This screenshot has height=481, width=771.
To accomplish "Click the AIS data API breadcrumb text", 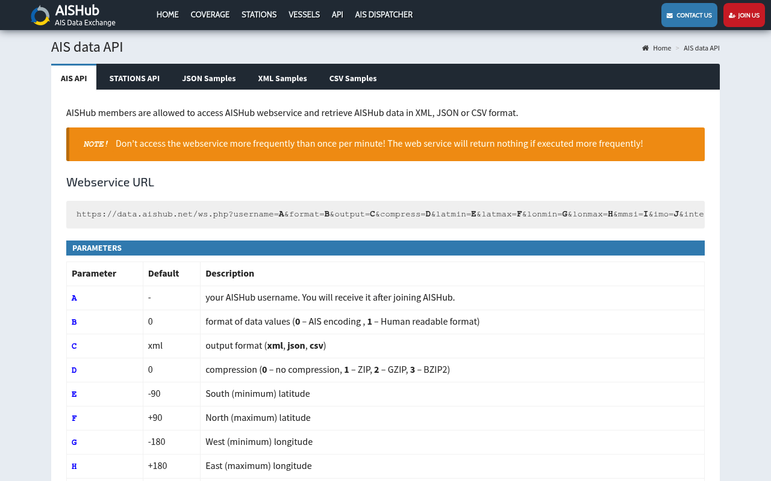I will point(702,48).
